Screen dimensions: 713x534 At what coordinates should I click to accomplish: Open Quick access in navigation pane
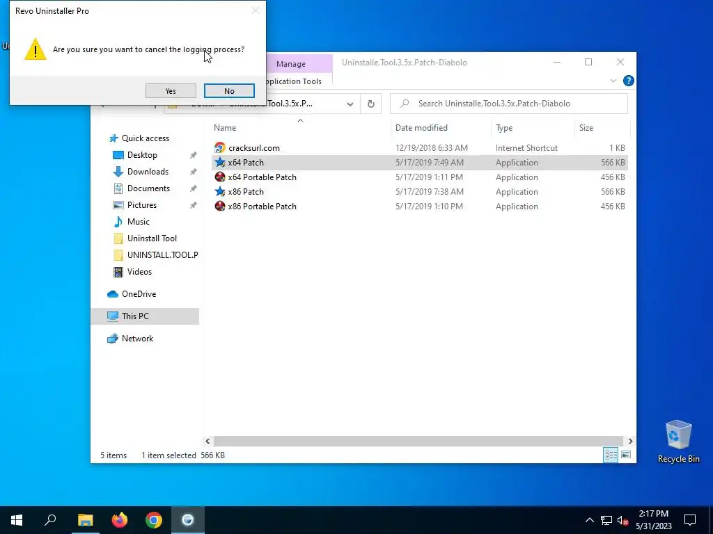point(145,138)
